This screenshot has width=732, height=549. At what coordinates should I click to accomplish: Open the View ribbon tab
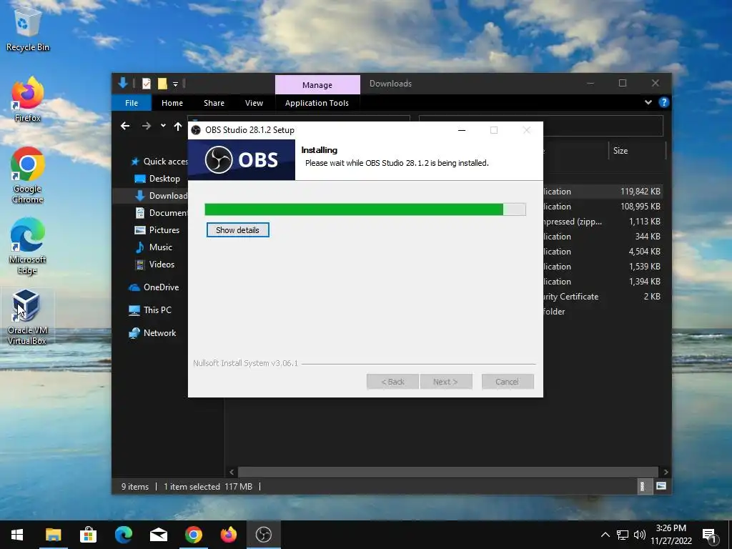254,103
